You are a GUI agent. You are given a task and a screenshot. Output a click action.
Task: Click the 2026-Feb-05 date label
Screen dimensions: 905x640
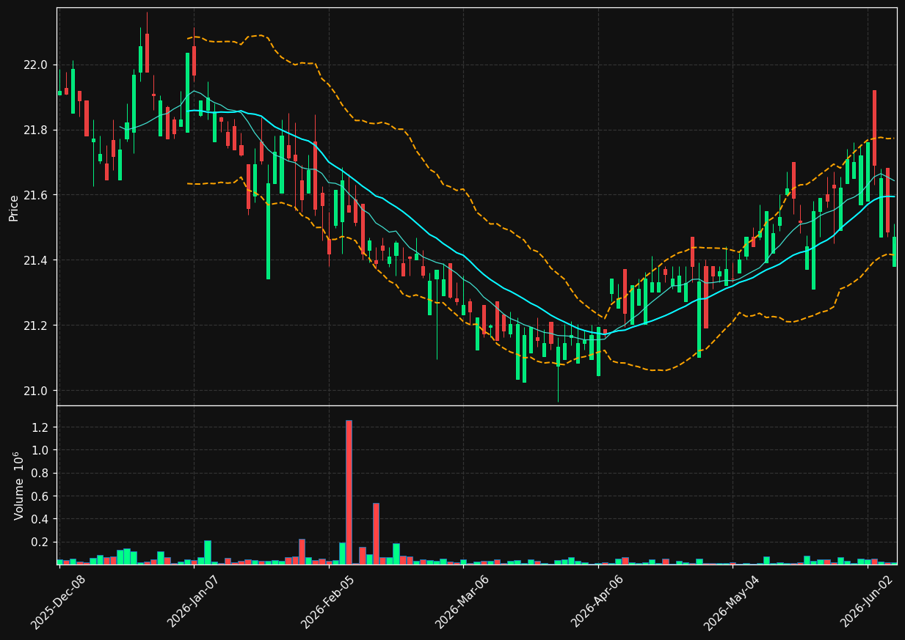tap(328, 602)
